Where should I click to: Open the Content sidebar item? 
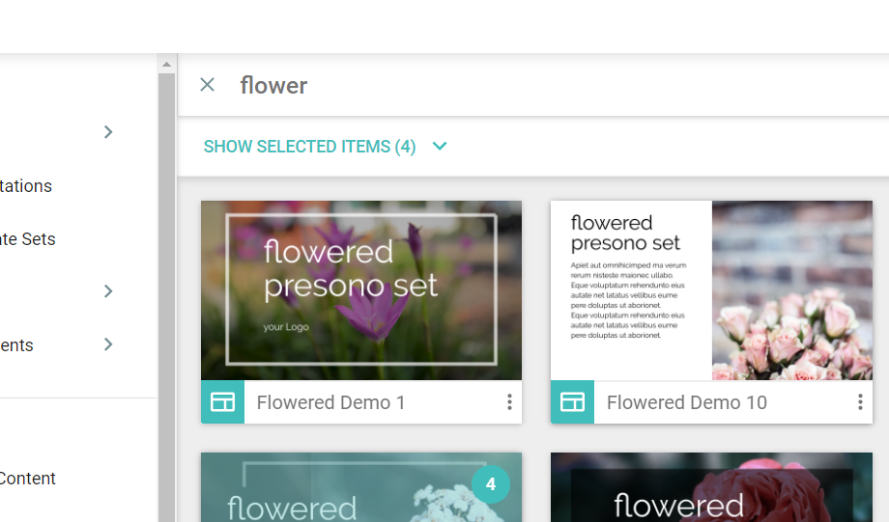click(28, 479)
